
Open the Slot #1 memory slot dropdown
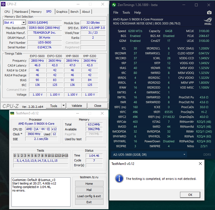(x=24, y=23)
